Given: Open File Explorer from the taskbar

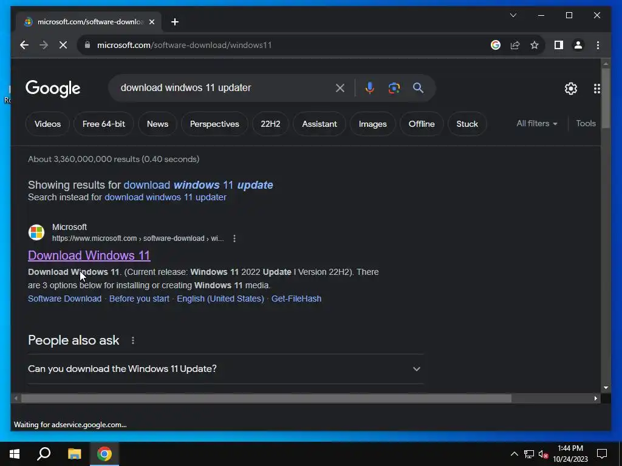Looking at the screenshot, I should (x=74, y=454).
